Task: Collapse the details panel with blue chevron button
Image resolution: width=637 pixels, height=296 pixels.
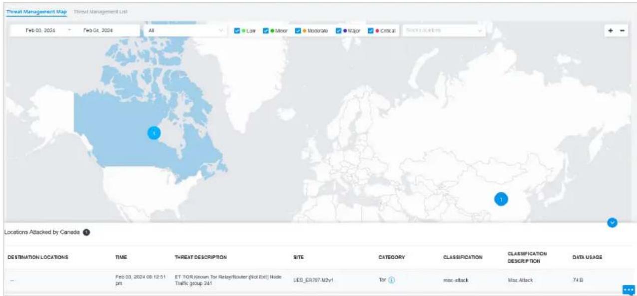Action: (612, 223)
